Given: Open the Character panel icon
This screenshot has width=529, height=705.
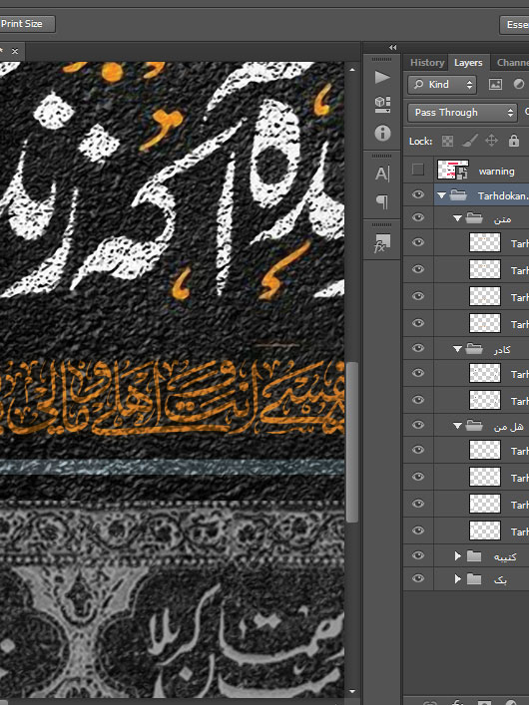Looking at the screenshot, I should (x=382, y=174).
